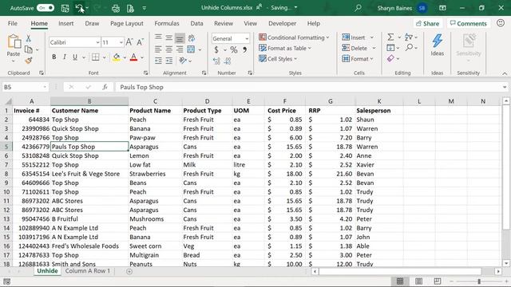Toggle the AutoSave switch
The height and width of the screenshot is (287, 511).
(x=46, y=8)
